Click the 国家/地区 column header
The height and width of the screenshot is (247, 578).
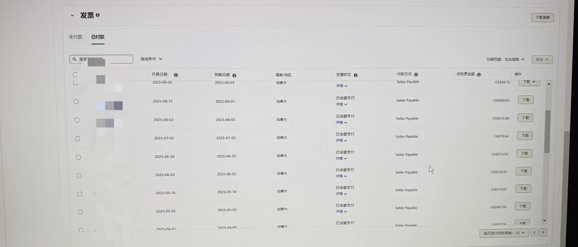coord(284,75)
